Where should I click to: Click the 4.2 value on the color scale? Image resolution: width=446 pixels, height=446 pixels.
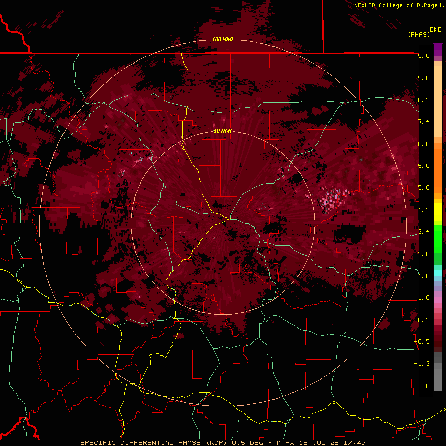[x=424, y=210]
